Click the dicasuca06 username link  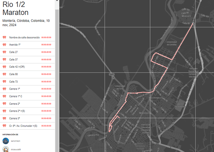(16, 150)
